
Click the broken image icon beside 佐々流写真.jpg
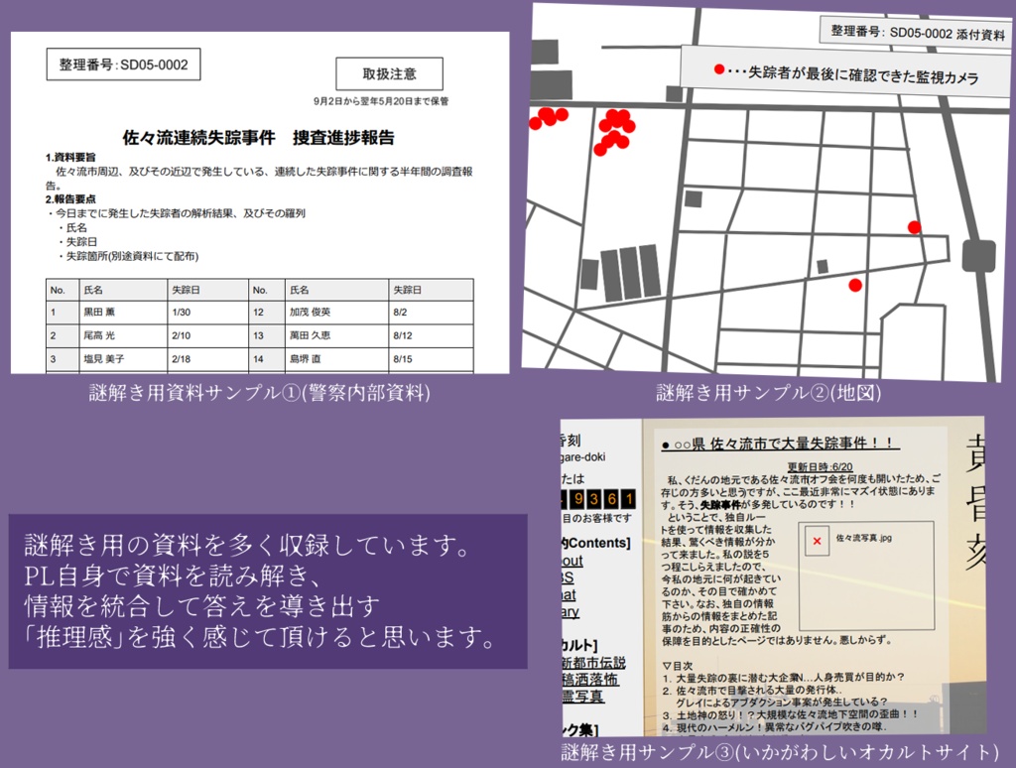coord(817,541)
